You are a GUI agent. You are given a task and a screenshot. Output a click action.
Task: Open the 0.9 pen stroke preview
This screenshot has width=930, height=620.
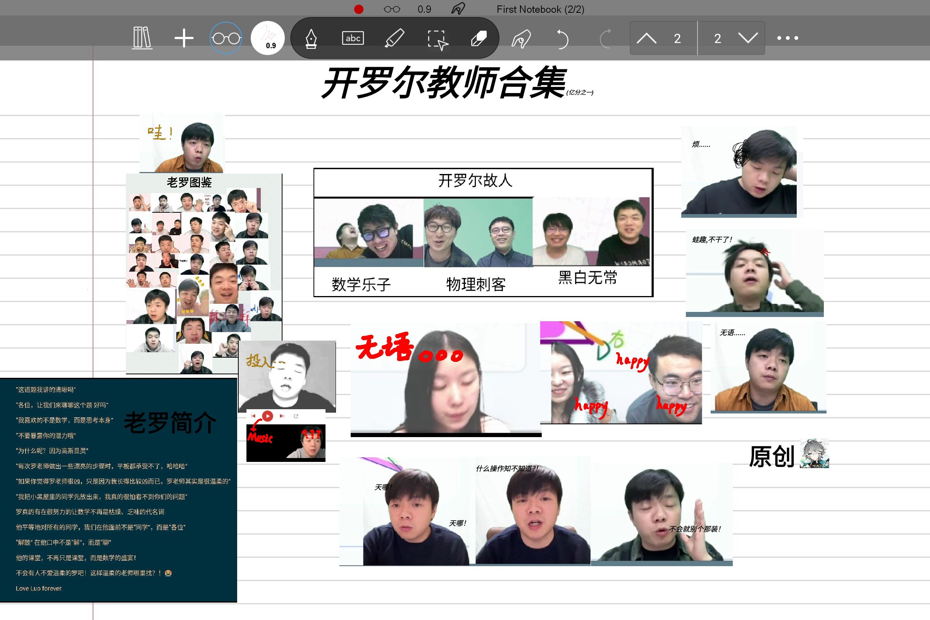[268, 38]
